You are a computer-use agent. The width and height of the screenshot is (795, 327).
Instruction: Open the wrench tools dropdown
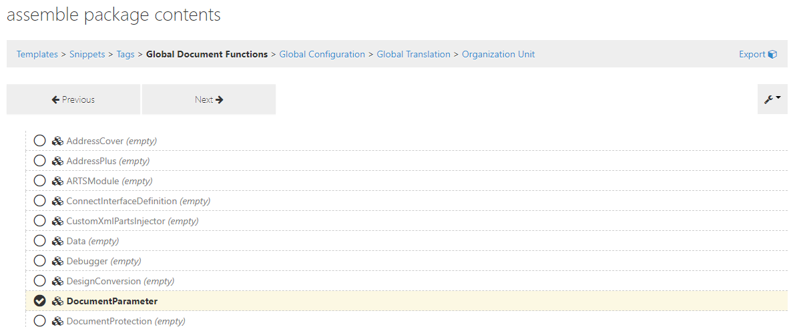[x=772, y=99]
